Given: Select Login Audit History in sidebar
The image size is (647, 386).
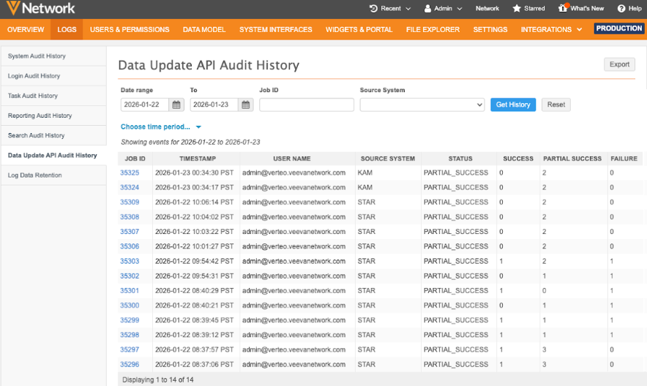Looking at the screenshot, I should tap(34, 76).
